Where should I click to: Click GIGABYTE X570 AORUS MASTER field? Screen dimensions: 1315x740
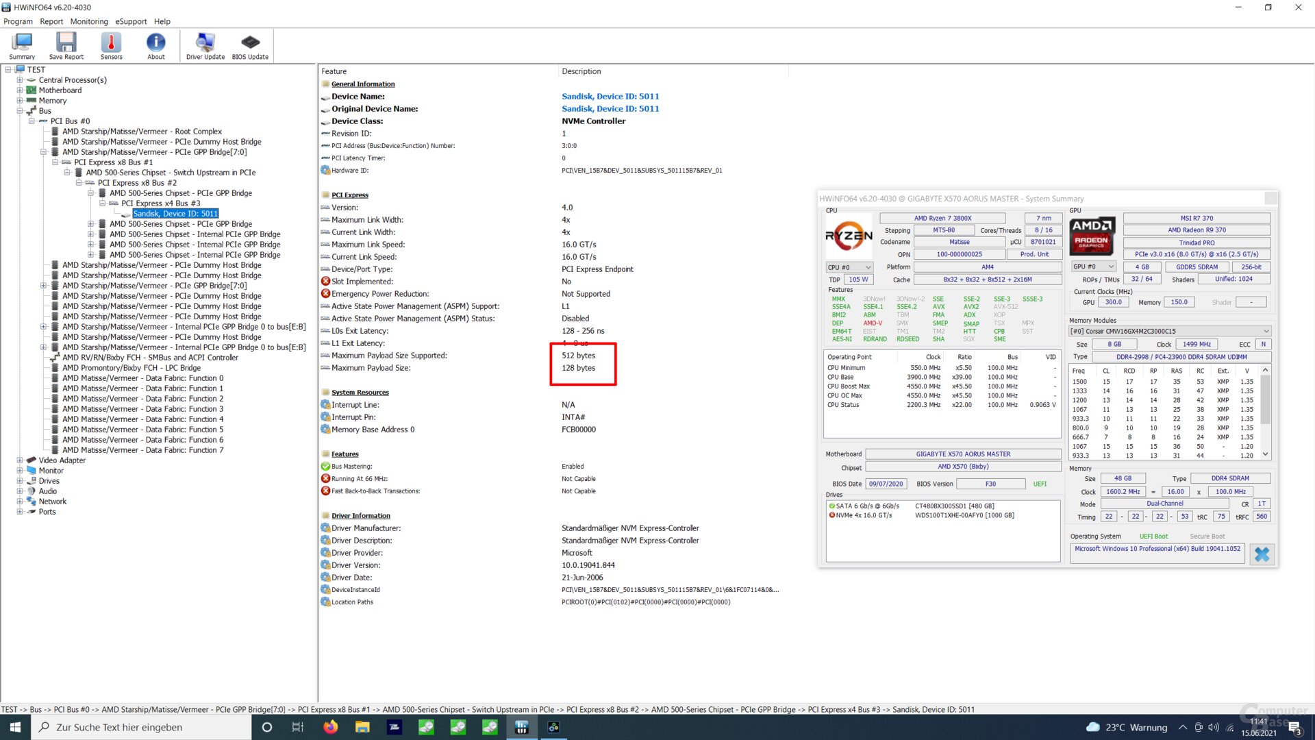(963, 454)
